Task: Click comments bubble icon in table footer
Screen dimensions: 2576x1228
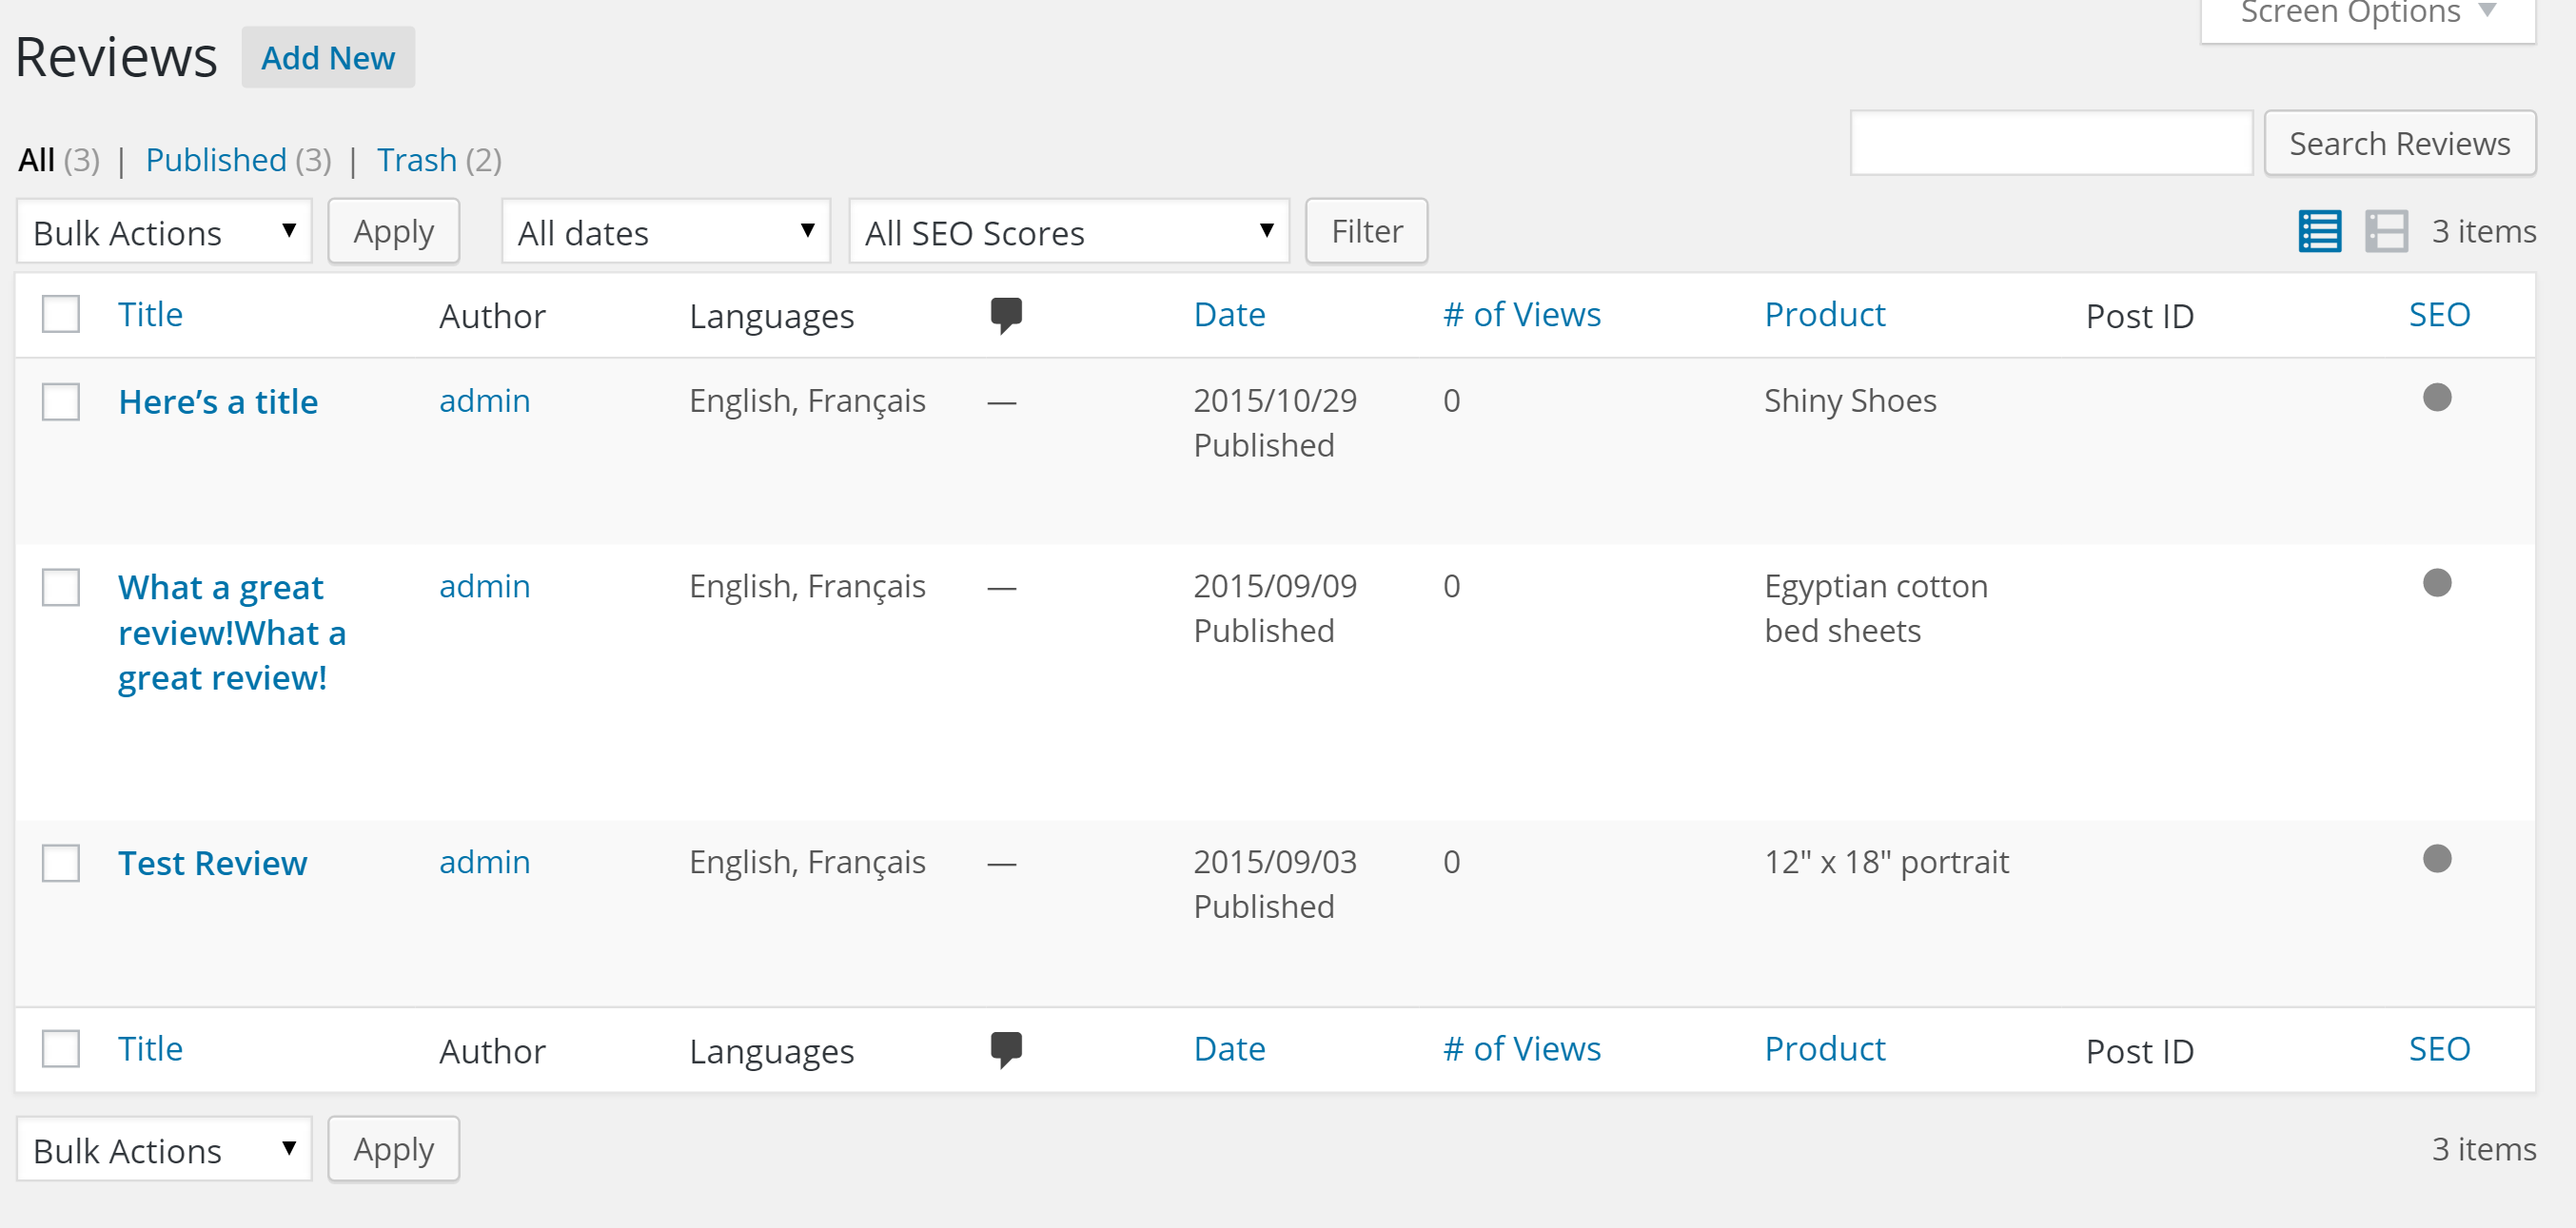Action: point(1005,1049)
